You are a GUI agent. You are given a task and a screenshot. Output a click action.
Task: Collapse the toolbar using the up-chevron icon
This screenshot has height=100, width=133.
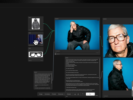coord(83,94)
